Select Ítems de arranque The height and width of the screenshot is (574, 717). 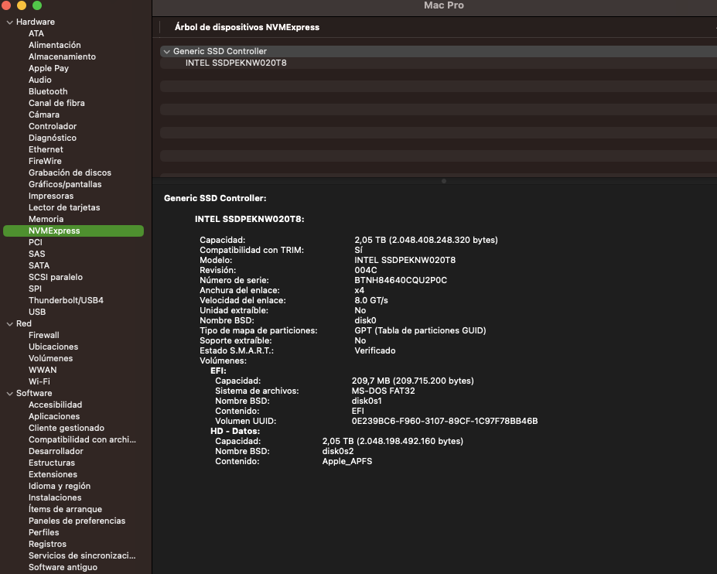(x=65, y=509)
